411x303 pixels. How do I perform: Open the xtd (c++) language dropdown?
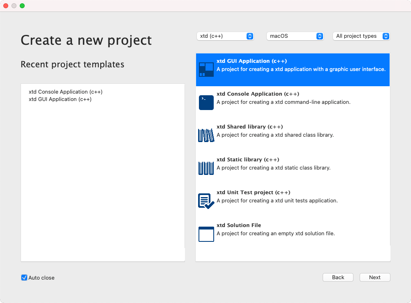click(x=225, y=36)
